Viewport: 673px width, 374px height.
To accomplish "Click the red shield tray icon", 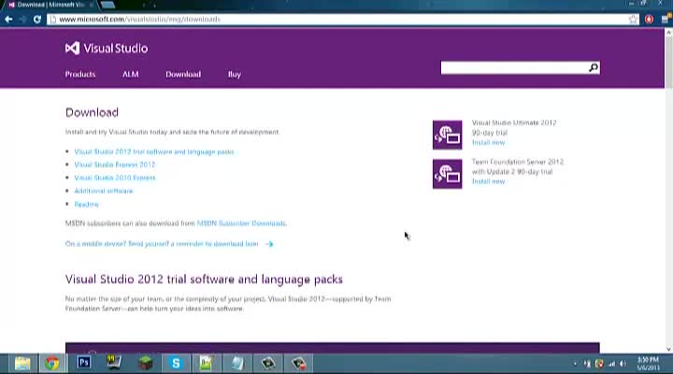I will coord(599,364).
